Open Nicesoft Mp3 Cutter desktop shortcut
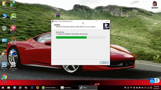Image resolution: width=161 pixels, height=90 pixels. pos(13,66)
